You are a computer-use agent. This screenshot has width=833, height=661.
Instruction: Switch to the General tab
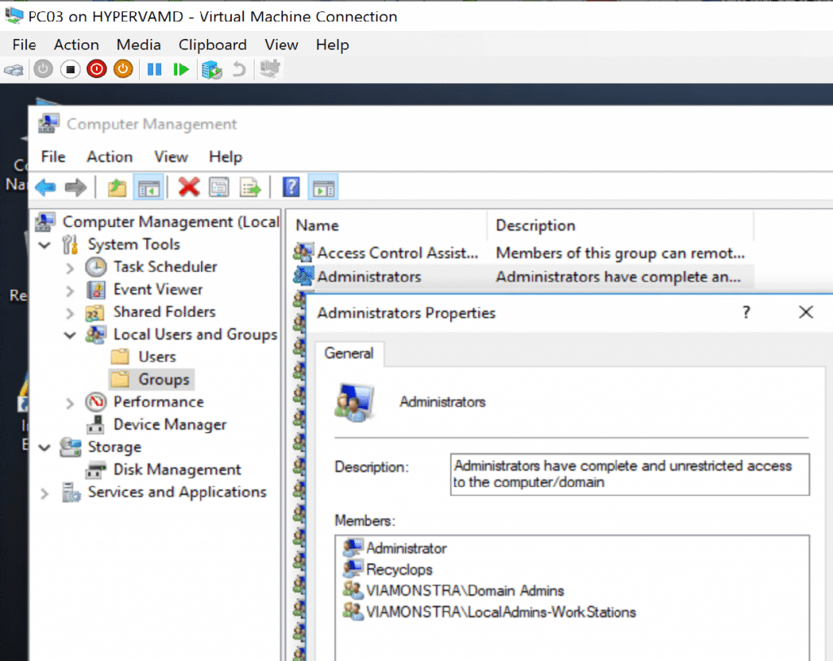tap(349, 353)
